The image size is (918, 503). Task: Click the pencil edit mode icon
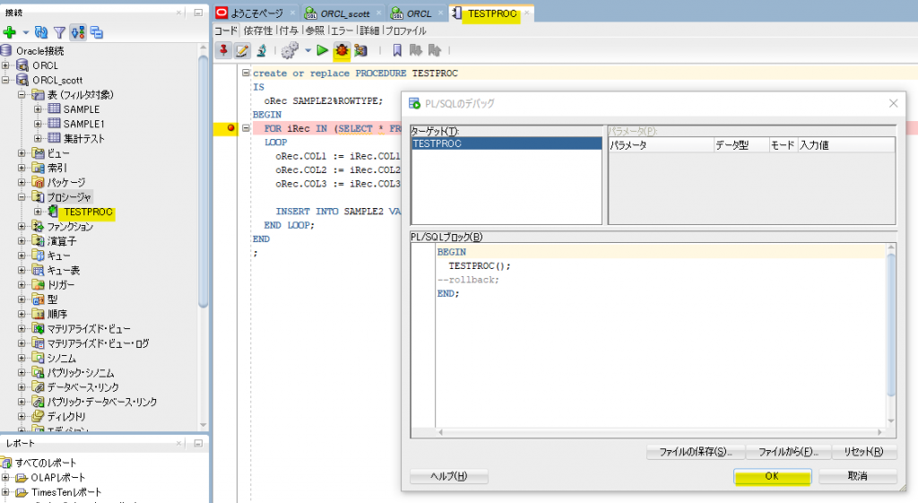(242, 50)
